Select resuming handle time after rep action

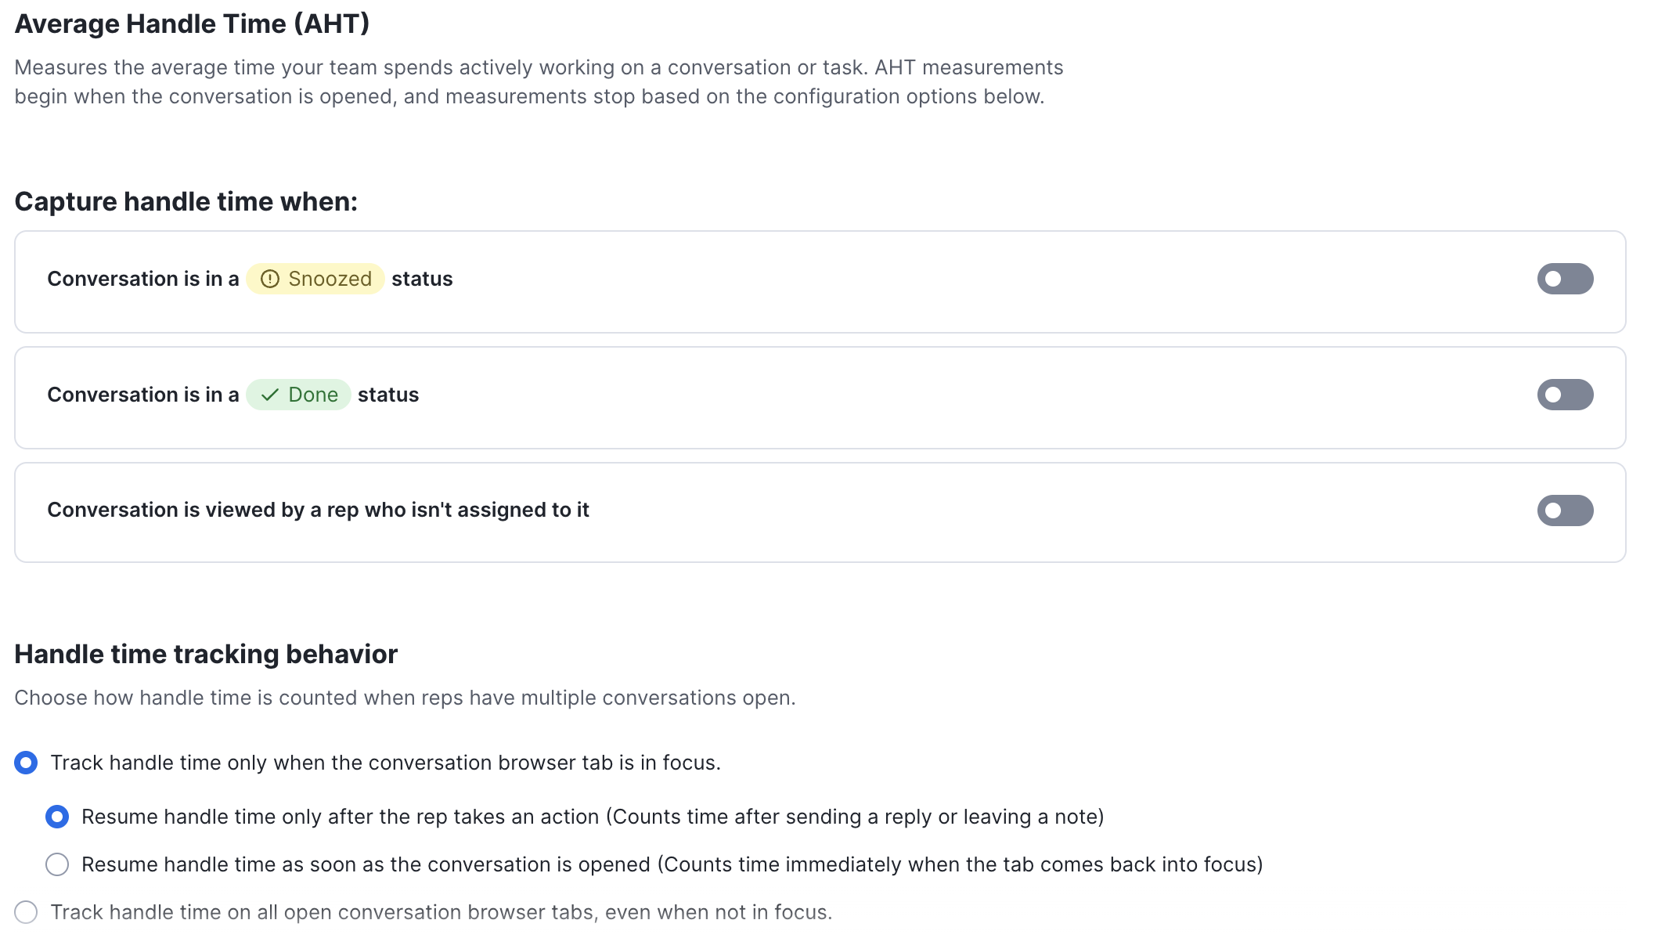pyautogui.click(x=58, y=817)
